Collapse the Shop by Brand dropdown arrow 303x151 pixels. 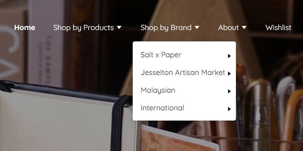pyautogui.click(x=197, y=28)
